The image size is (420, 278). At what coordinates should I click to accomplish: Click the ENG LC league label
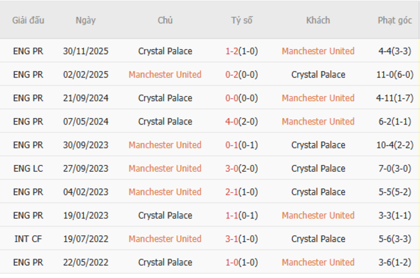28,168
